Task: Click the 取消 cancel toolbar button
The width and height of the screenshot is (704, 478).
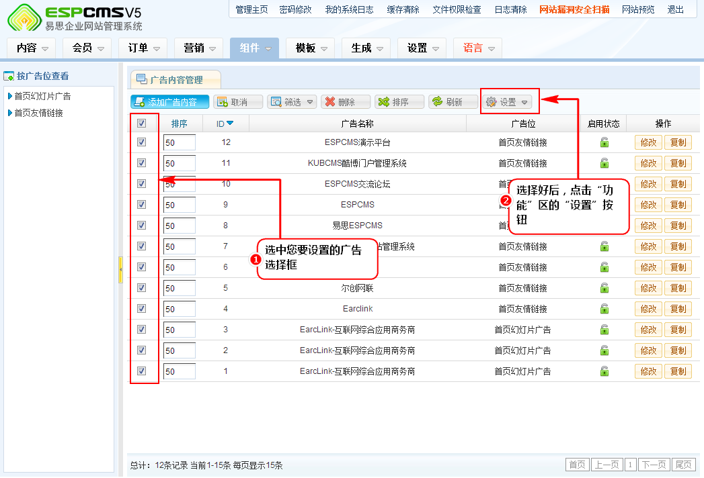Action: pyautogui.click(x=238, y=102)
